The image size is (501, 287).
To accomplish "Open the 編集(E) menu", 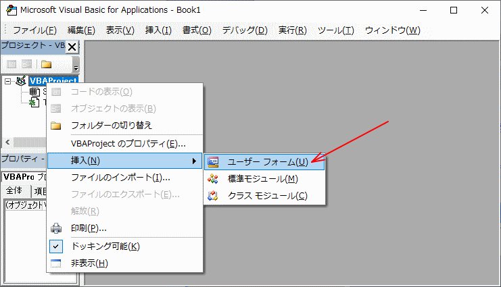I will click(81, 30).
